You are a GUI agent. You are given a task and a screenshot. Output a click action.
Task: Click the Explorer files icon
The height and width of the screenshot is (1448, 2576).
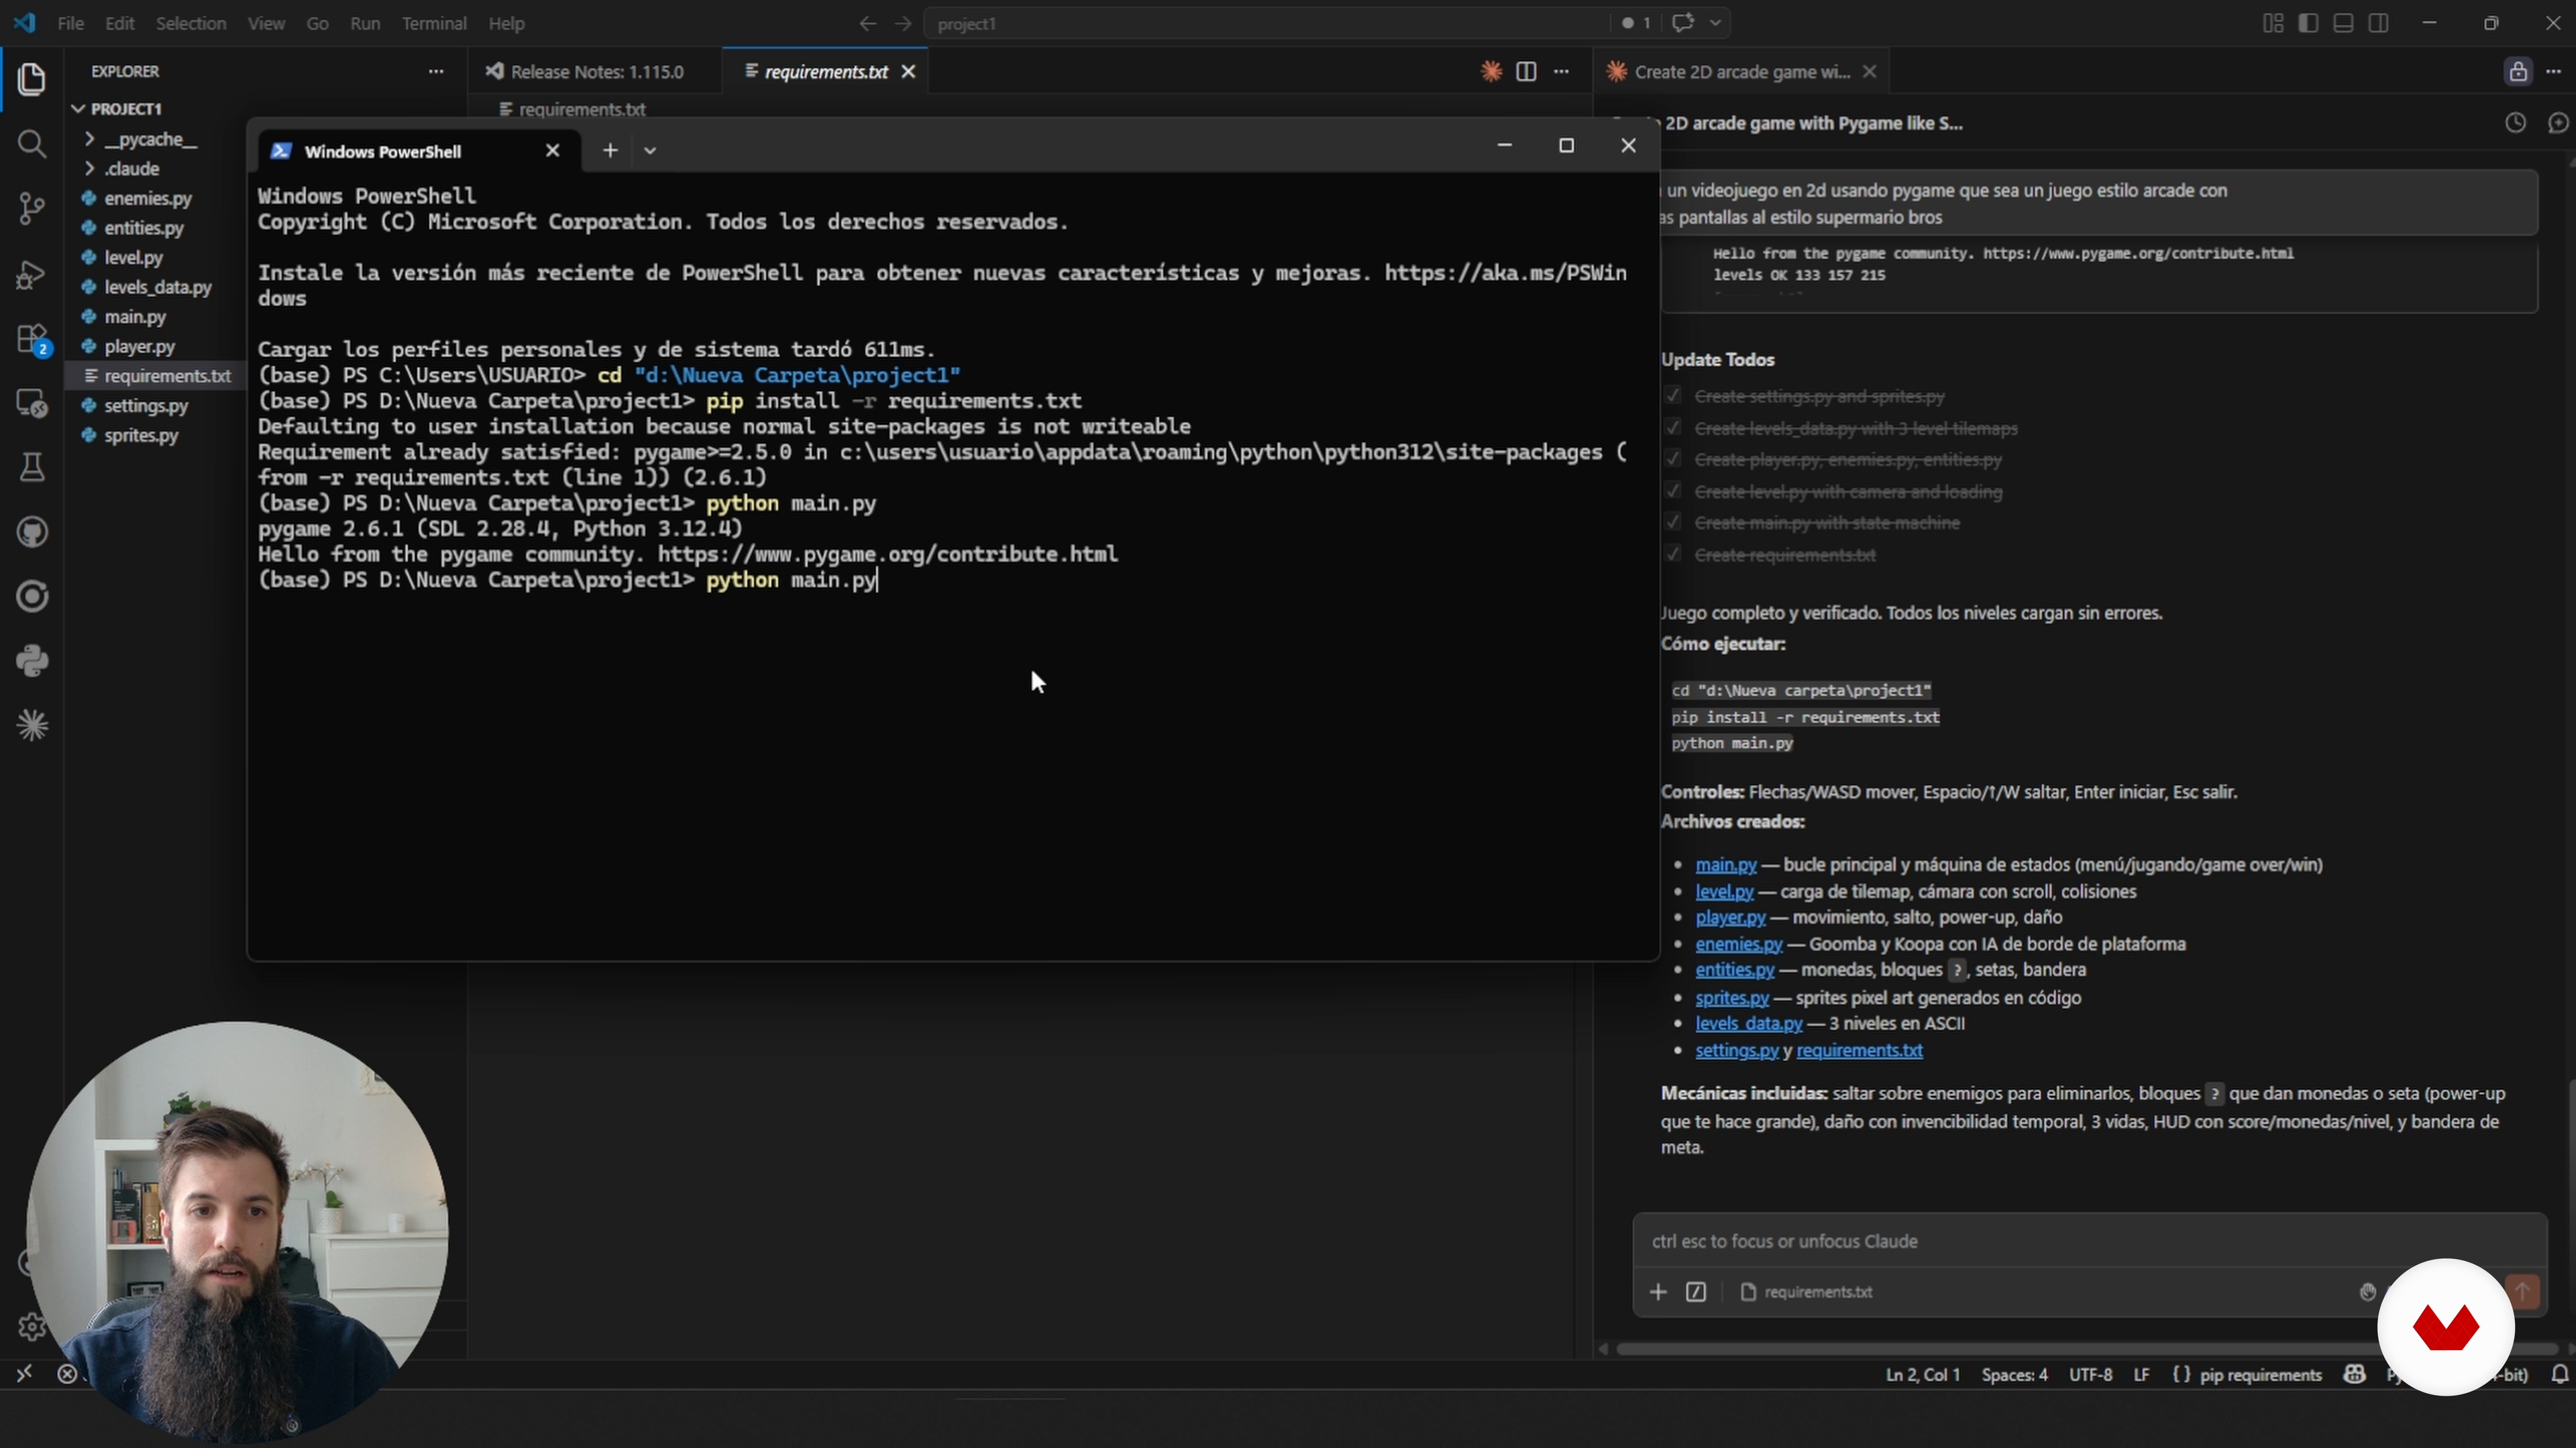point(32,79)
